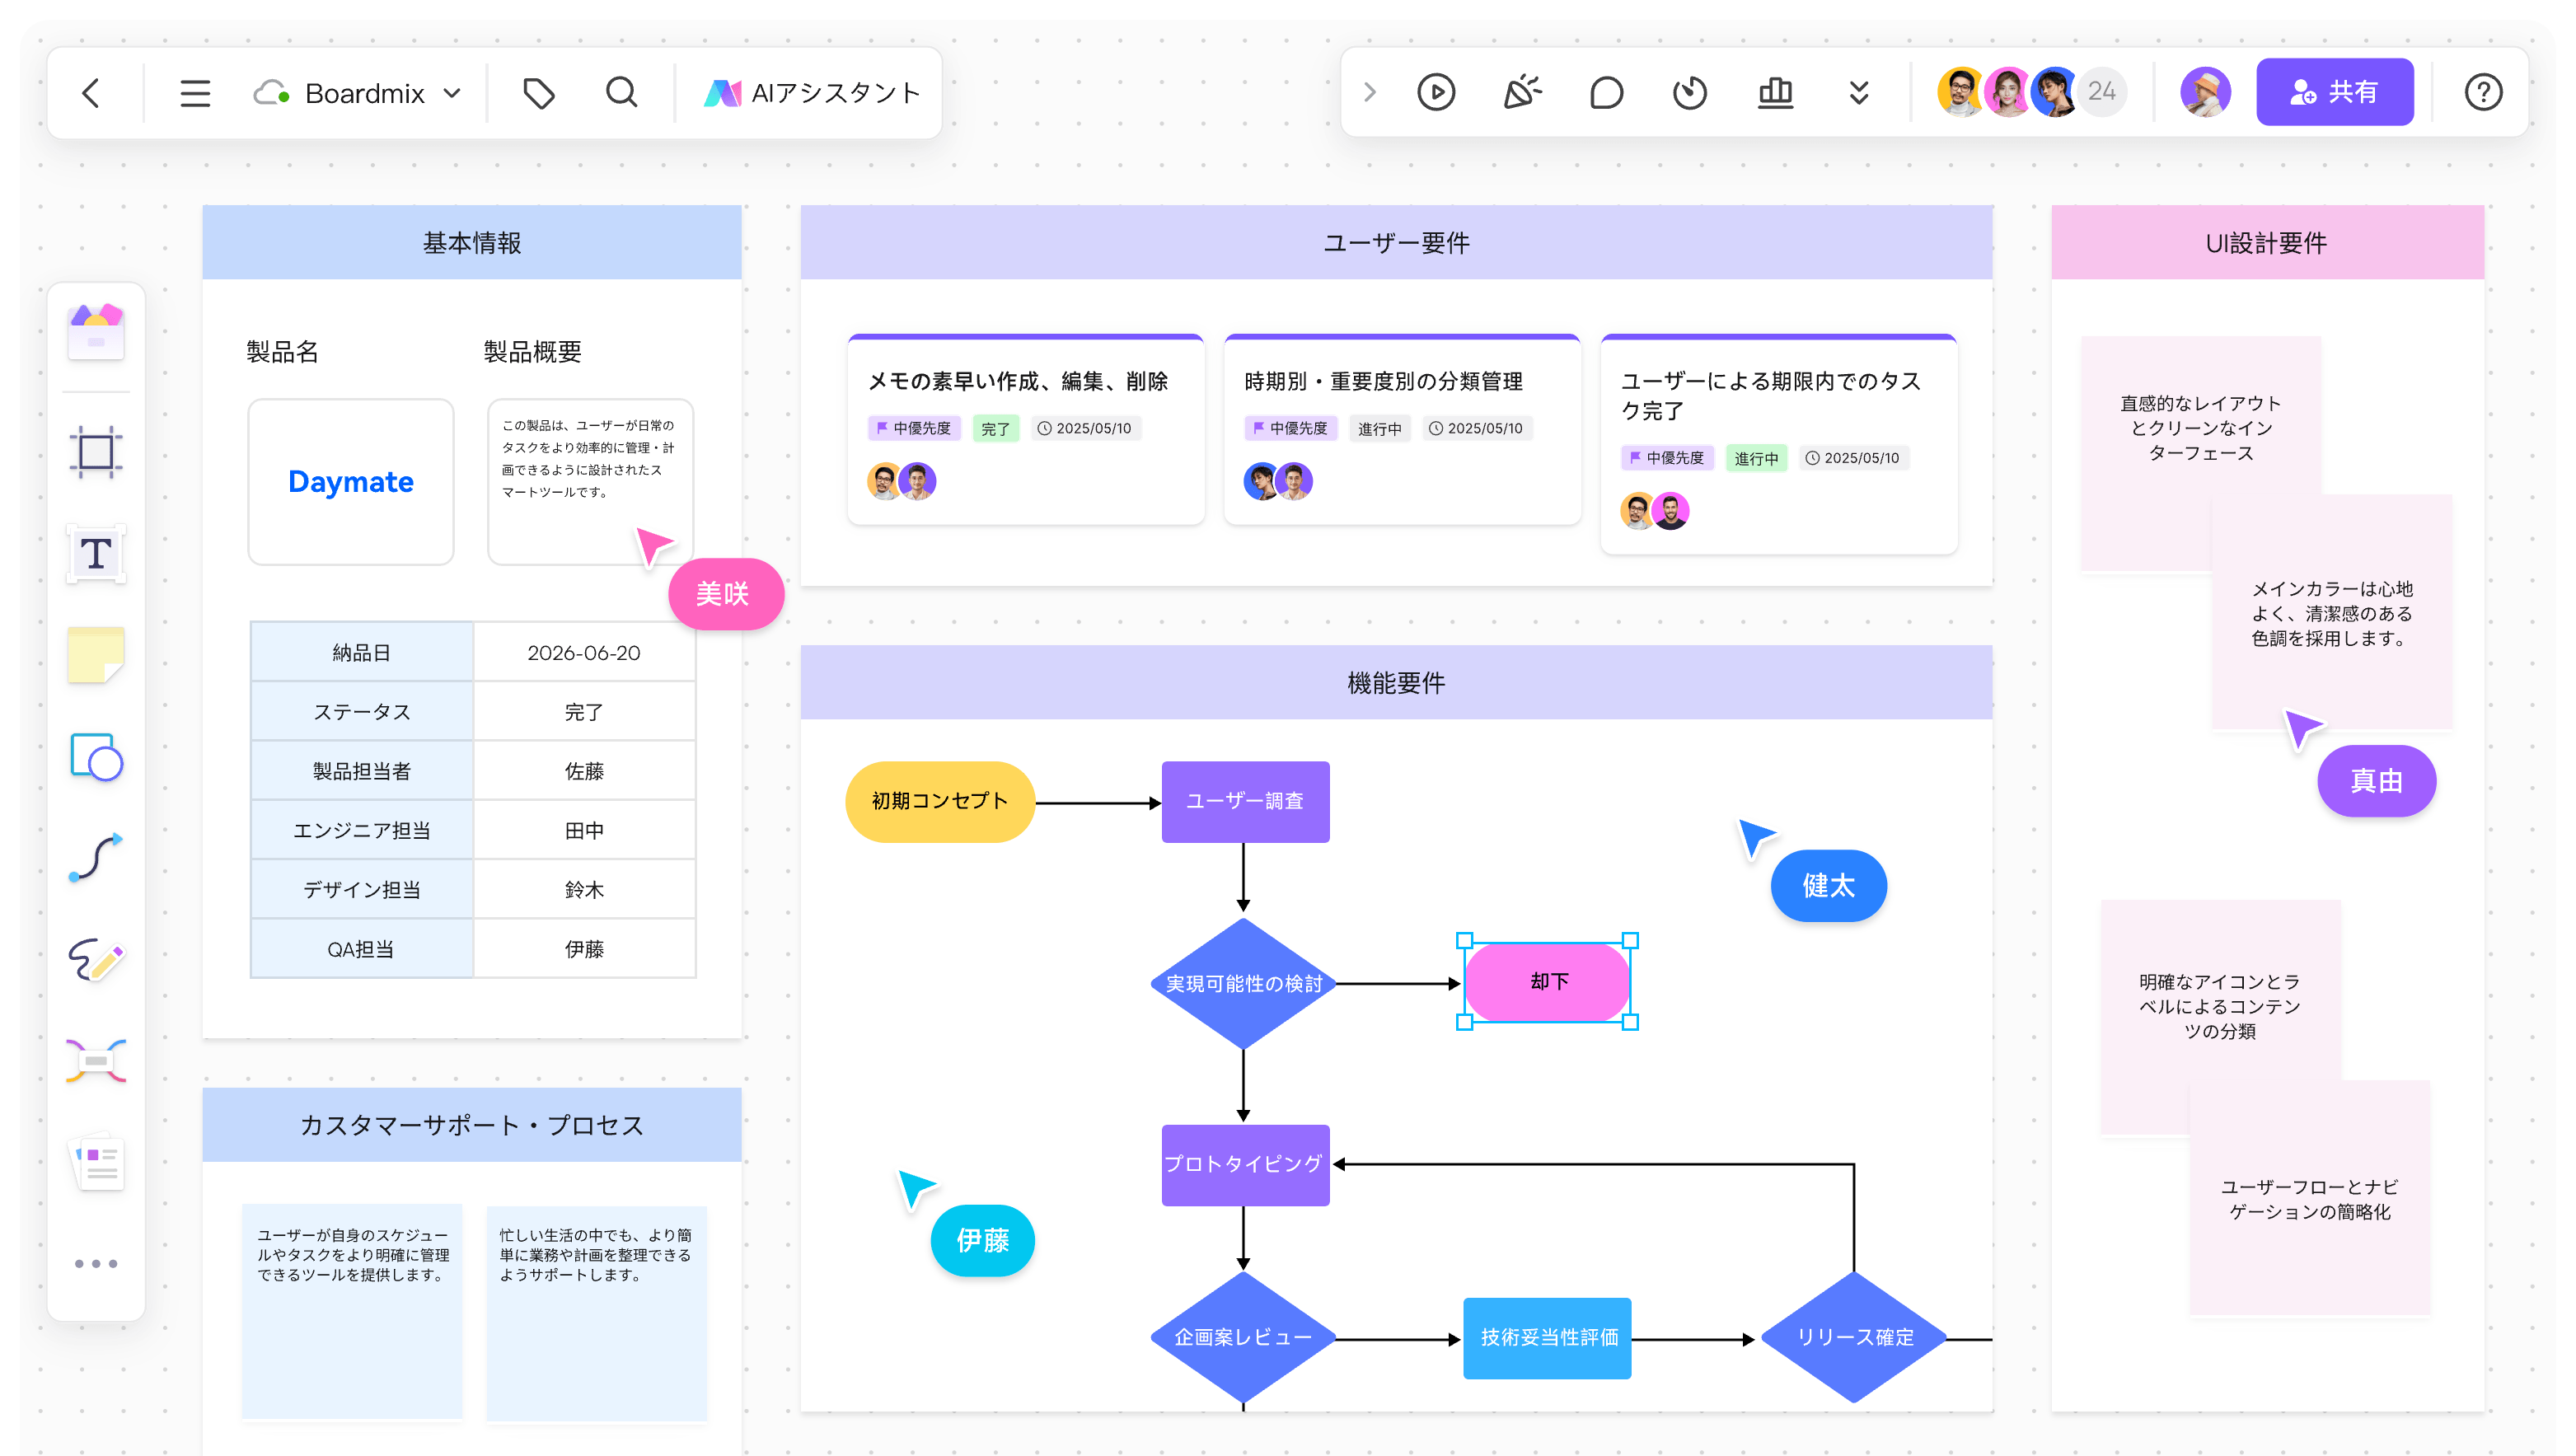This screenshot has width=2576, height=1456.
Task: Click the 2026-06-20 delivery date cell
Action: (x=584, y=653)
